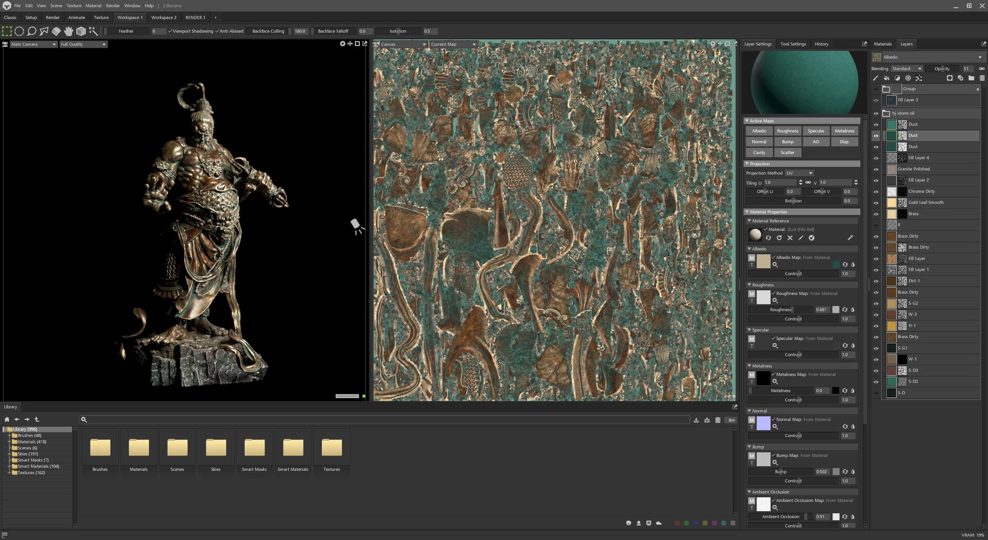Click the Roughness active map button
The image size is (988, 540).
[x=787, y=131]
